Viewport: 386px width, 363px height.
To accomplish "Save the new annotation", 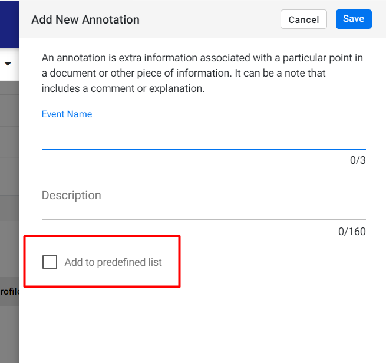I will pos(354,19).
